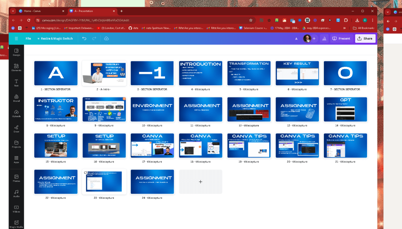Open the Brand panel in sidebar
Screen dimensions: 402x229
coord(17,98)
